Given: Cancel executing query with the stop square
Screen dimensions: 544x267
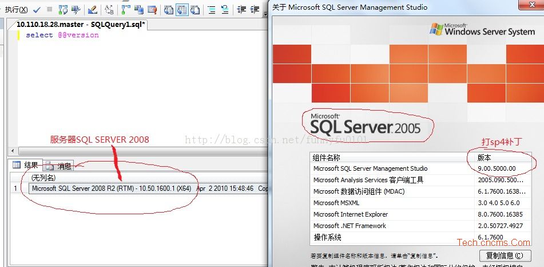Looking at the screenshot, I should point(50,9).
